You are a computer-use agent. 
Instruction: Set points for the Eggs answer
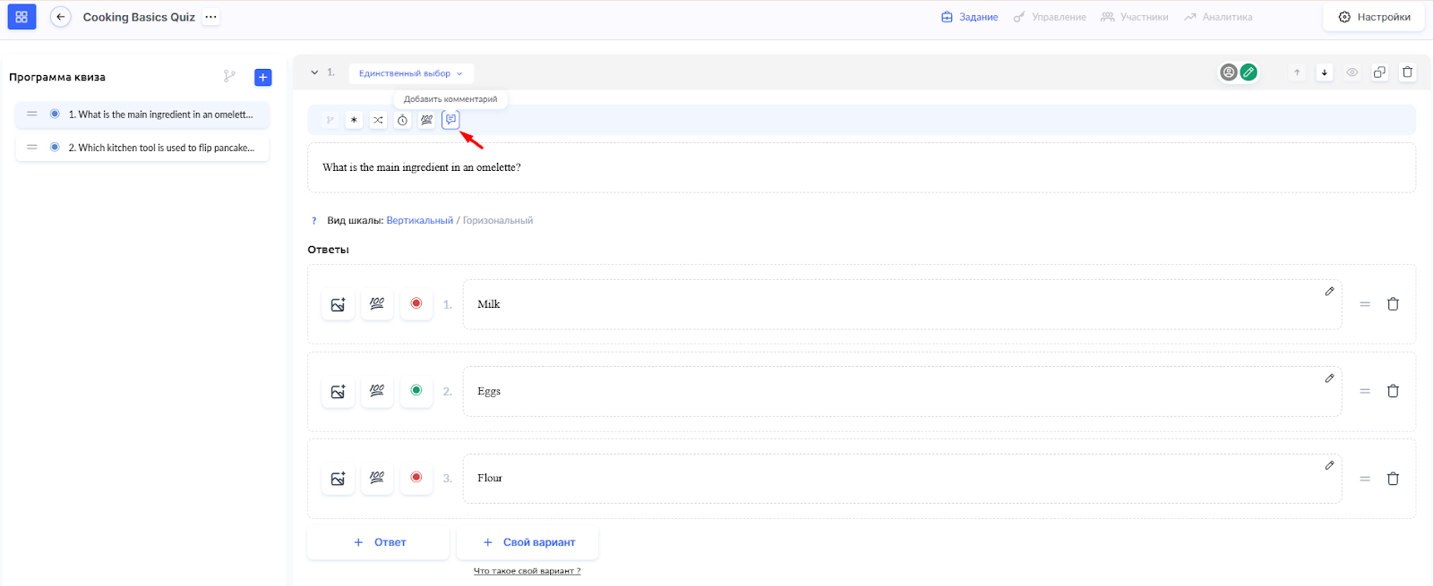(x=377, y=391)
